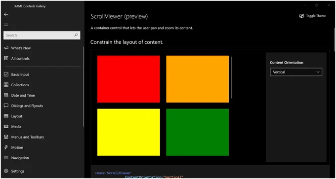The width and height of the screenshot is (336, 179).
Task: Click the XAML Controls Gallery title
Action: pos(30,6)
